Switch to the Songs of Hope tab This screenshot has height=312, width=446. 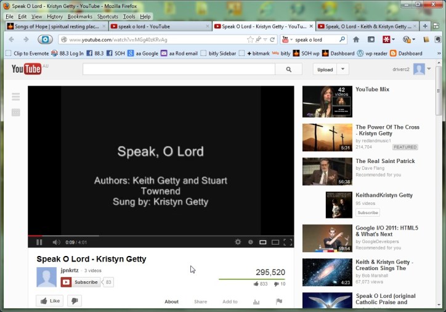point(55,26)
